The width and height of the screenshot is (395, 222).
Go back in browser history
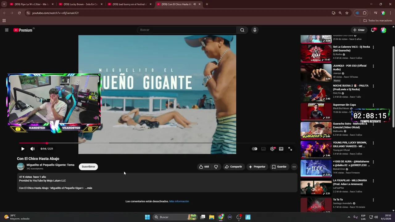coord(4,13)
